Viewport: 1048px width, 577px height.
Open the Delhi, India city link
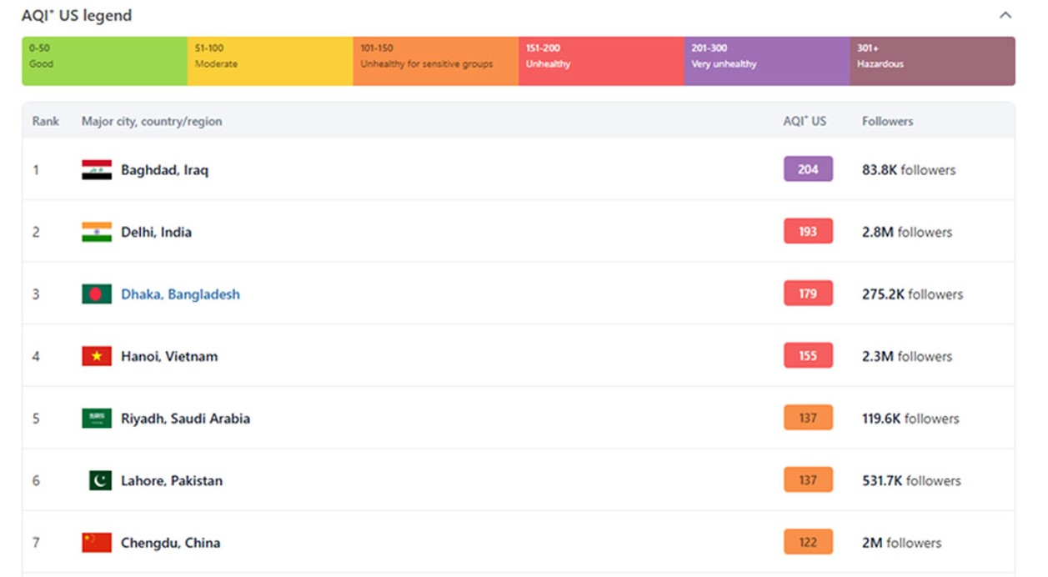pos(157,232)
